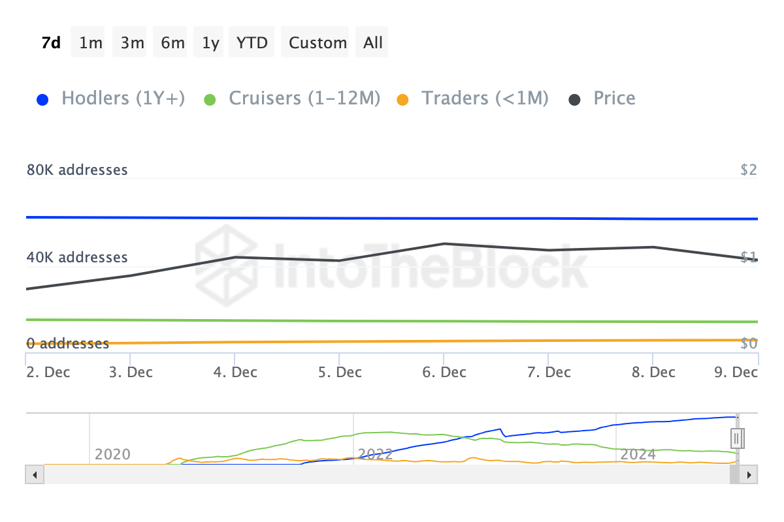Hide the Cruisers (1-12M) series
Screen dimensions: 784x522
click(x=304, y=99)
